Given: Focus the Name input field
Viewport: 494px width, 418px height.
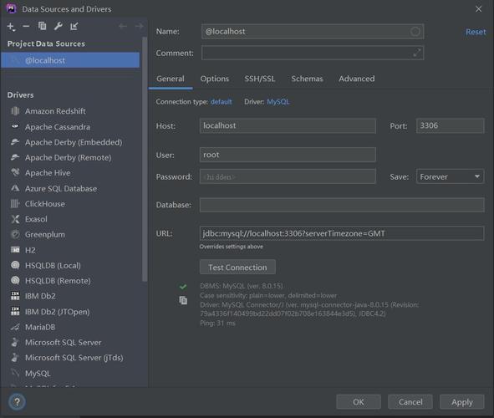Looking at the screenshot, I should (x=313, y=31).
